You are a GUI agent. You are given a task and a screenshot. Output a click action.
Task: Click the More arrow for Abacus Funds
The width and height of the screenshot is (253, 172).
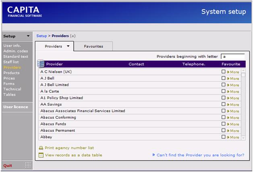pos(228,124)
